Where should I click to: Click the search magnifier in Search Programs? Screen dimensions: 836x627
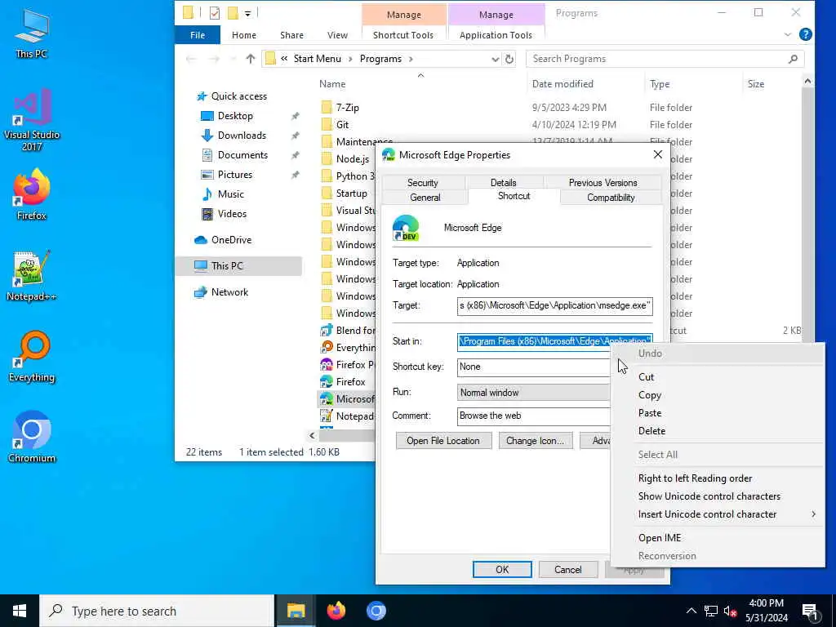point(793,59)
